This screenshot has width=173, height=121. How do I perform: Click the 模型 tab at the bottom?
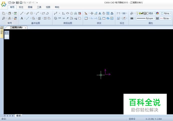pos(18,115)
